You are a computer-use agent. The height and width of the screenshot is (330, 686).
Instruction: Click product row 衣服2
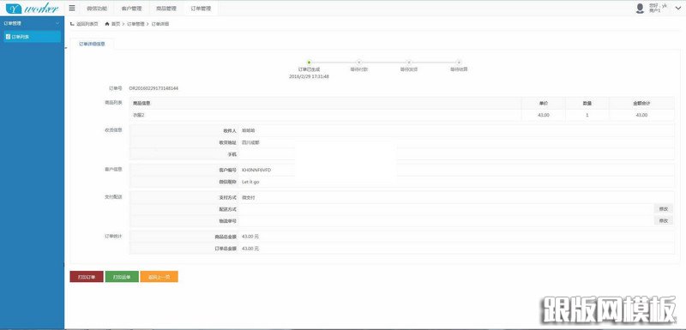401,115
